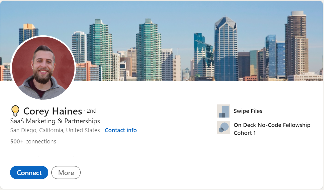Click the Swipe Files company logo
Image resolution: width=324 pixels, height=190 pixels.
(224, 111)
